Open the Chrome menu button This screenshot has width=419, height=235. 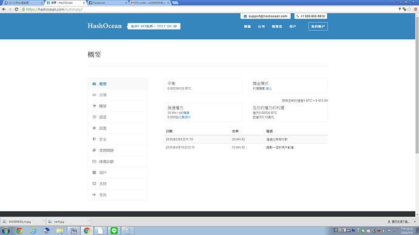coord(415,9)
